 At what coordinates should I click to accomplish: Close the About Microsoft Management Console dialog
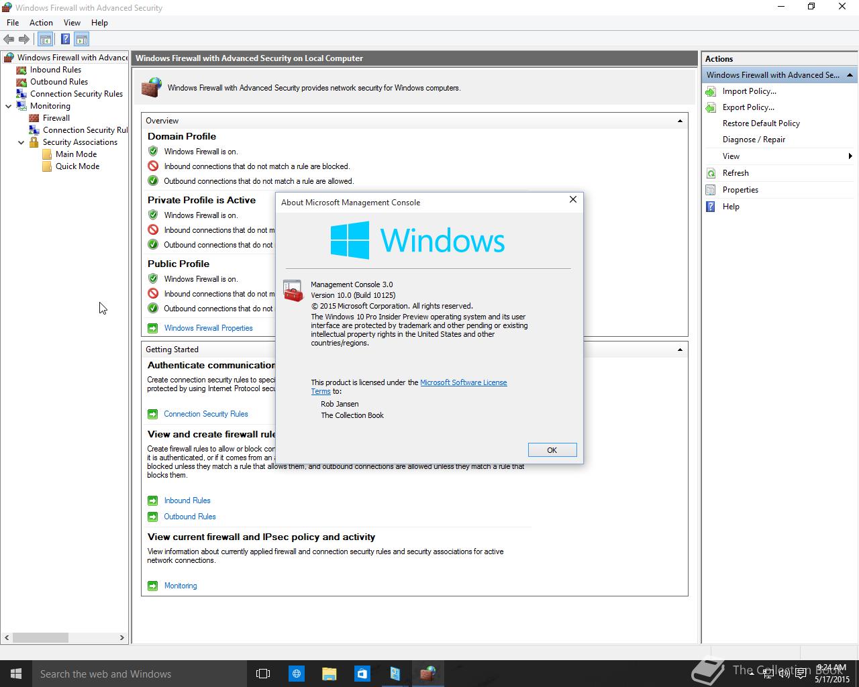(x=572, y=199)
